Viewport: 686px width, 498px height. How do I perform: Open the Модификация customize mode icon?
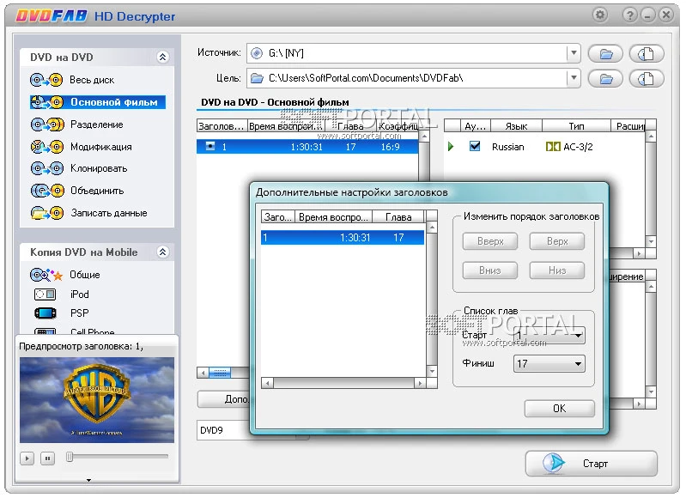[46, 147]
